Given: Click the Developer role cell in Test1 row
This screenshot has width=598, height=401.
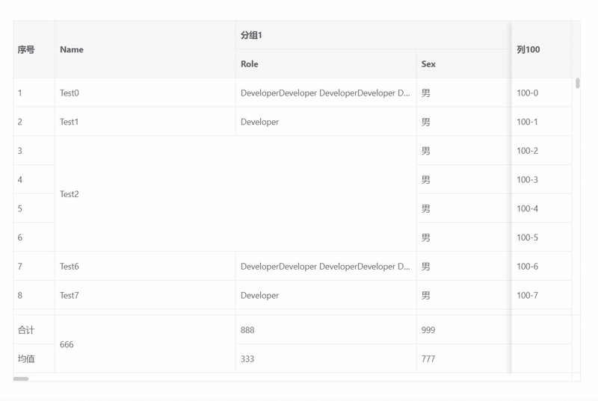Looking at the screenshot, I should click(x=326, y=122).
